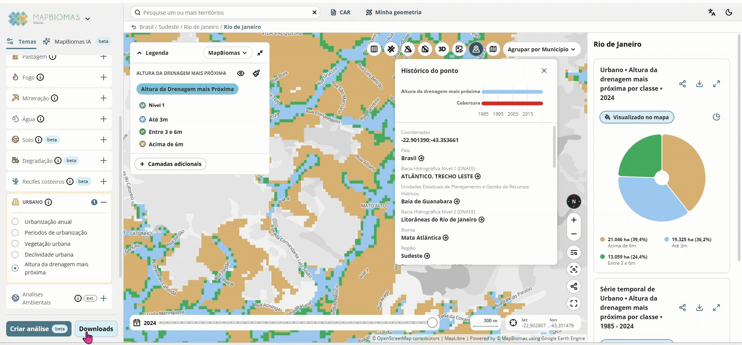
Task: Click the focus-area scan icon on the map
Action: [574, 269]
